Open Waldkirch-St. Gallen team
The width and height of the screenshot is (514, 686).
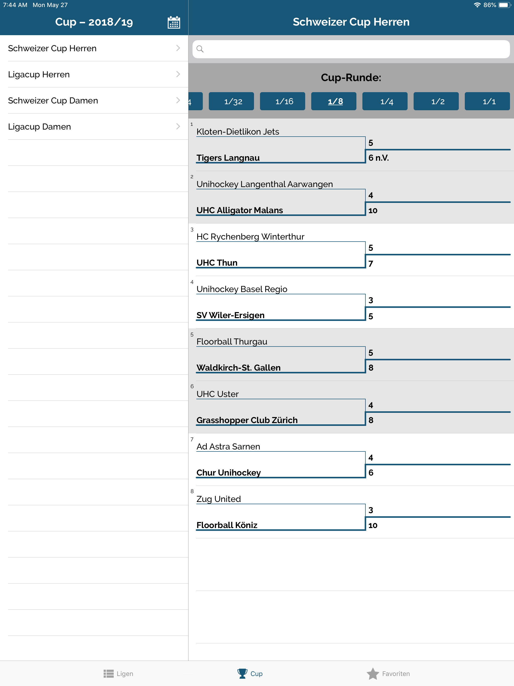[x=238, y=368]
